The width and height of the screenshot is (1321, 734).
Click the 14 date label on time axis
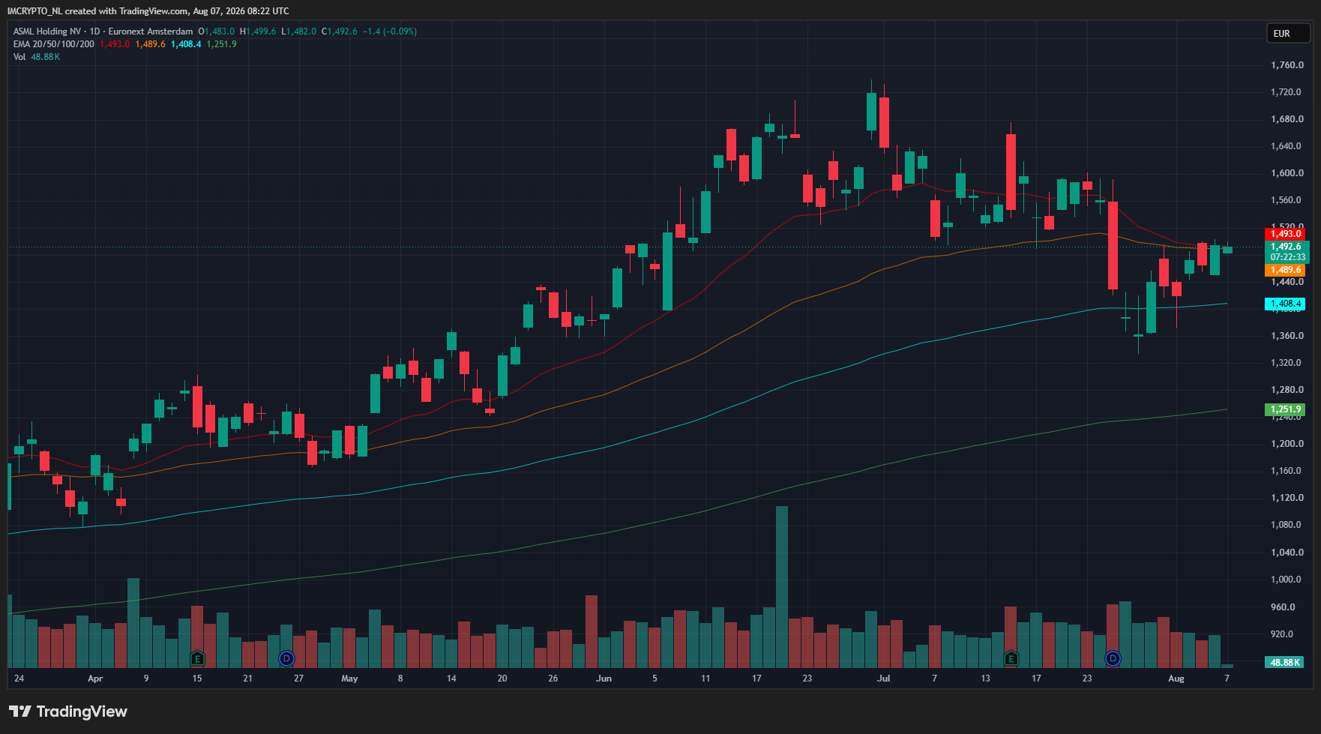click(451, 679)
